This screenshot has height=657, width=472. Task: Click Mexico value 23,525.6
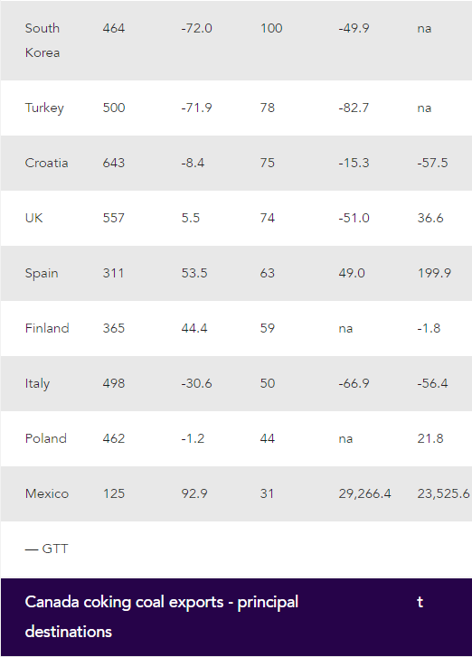tap(443, 493)
